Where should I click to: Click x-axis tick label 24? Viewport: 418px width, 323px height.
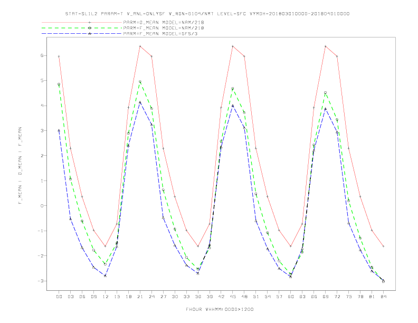(x=151, y=297)
